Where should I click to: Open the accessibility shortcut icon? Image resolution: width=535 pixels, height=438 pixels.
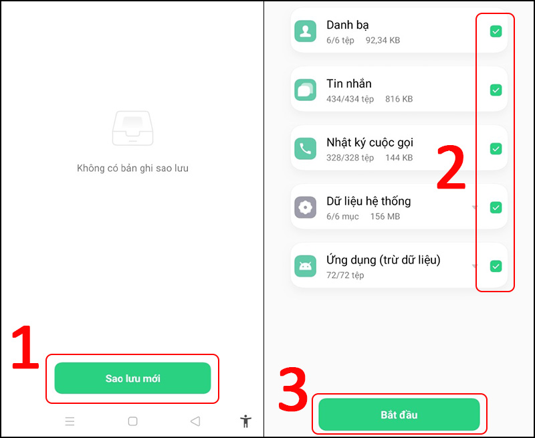[245, 421]
